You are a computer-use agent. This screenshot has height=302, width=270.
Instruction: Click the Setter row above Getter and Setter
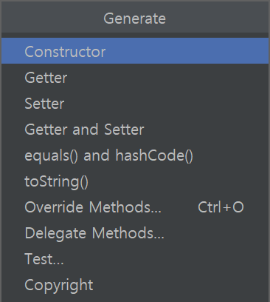coord(135,103)
